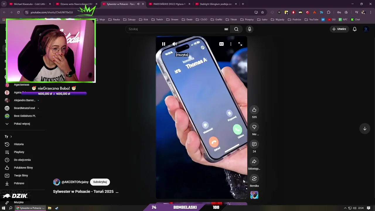Open the Chrome extensions puzzle icon
The image size is (375, 211).
point(328,12)
